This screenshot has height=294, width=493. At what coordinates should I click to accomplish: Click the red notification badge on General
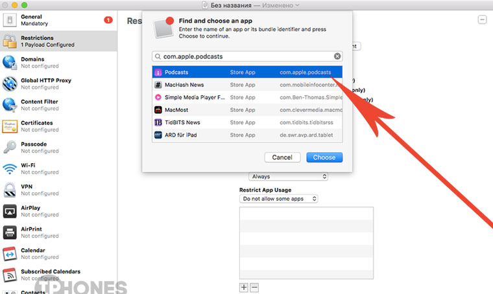pos(108,20)
